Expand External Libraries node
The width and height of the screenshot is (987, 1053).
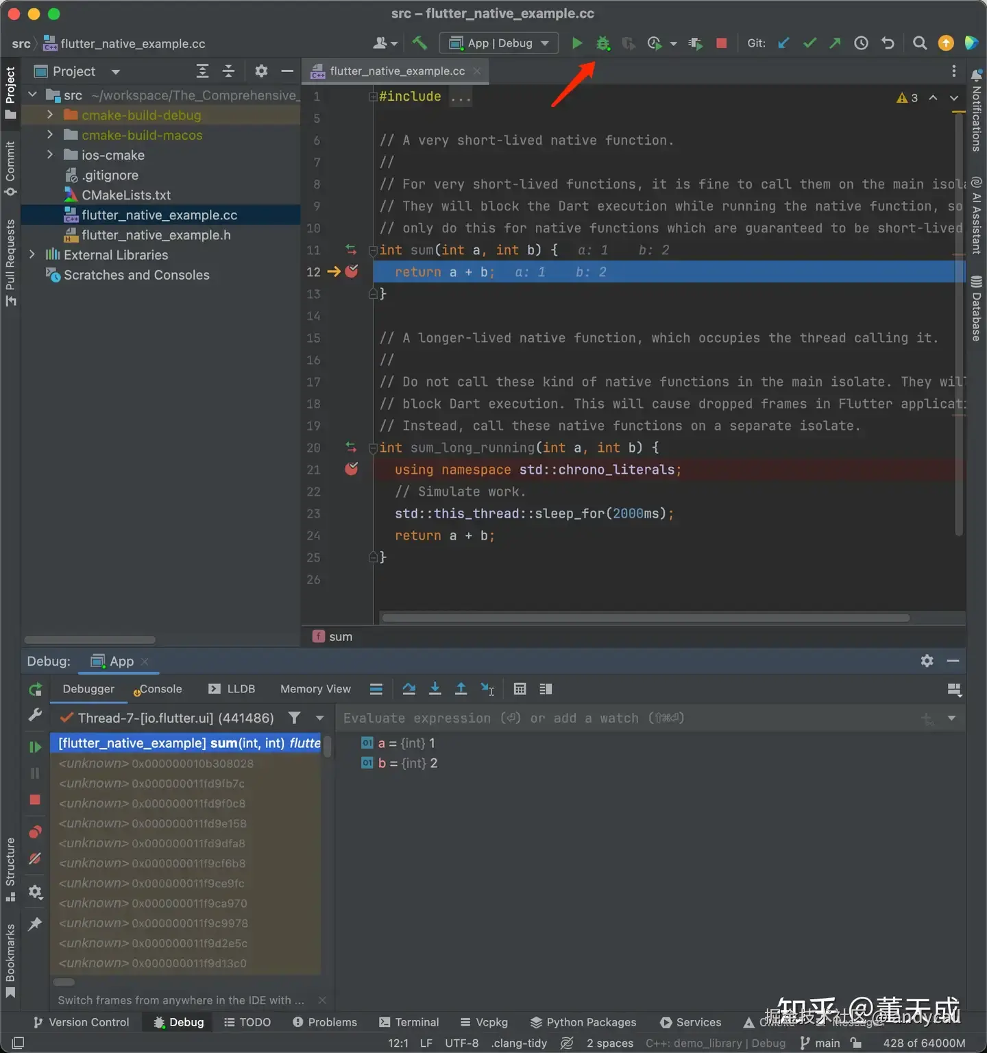click(x=32, y=254)
